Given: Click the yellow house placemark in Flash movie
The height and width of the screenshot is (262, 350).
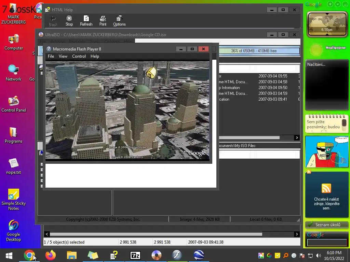Looking at the screenshot, I should 151,72.
